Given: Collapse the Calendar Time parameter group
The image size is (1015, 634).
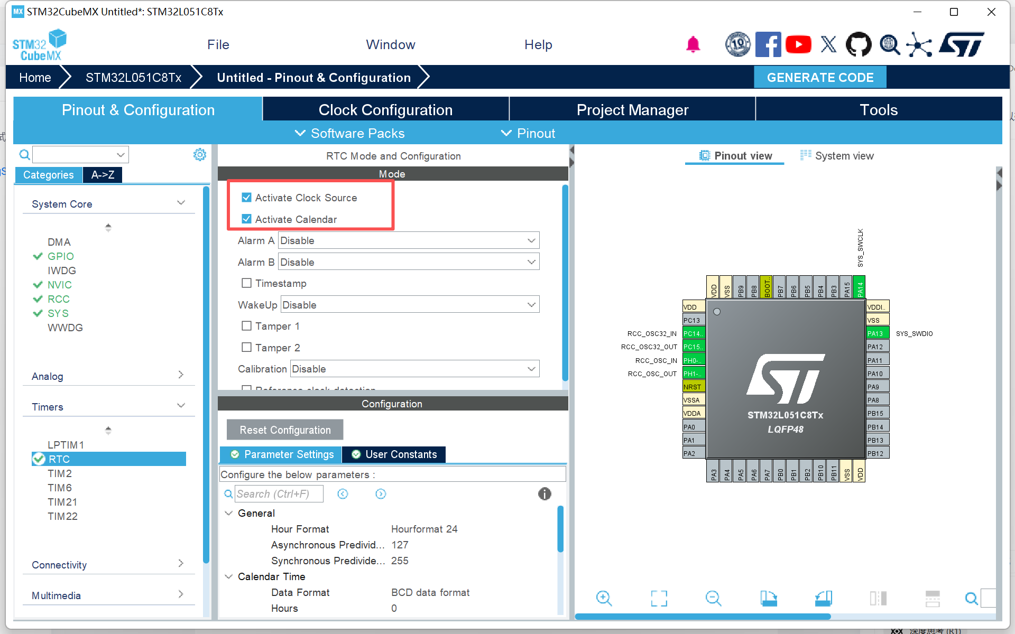Looking at the screenshot, I should point(229,576).
